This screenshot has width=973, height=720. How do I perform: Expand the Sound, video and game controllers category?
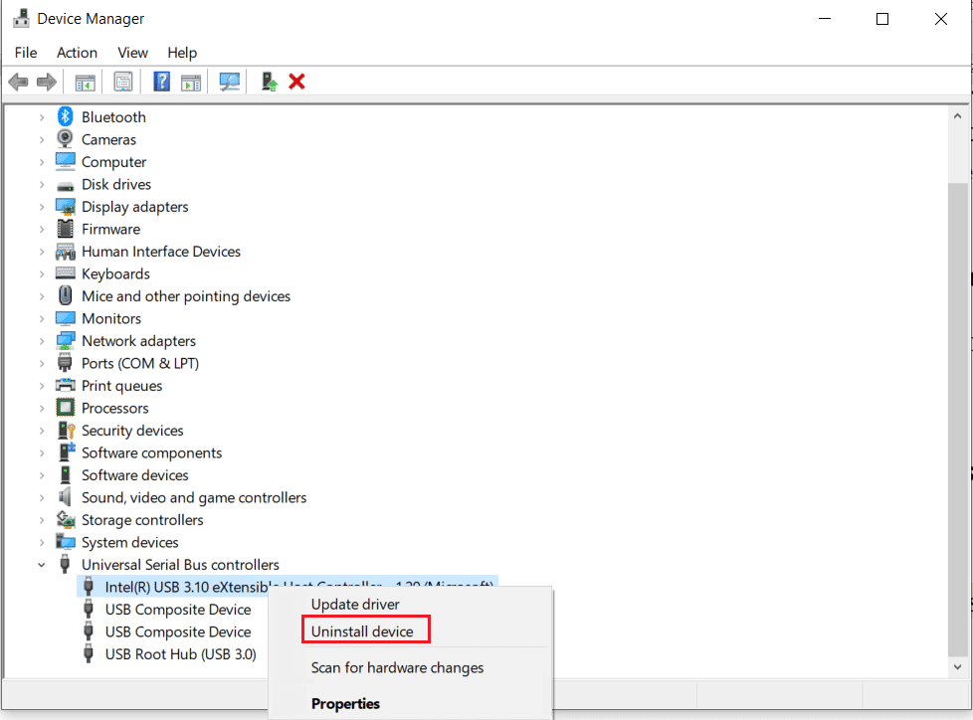click(x=42, y=497)
